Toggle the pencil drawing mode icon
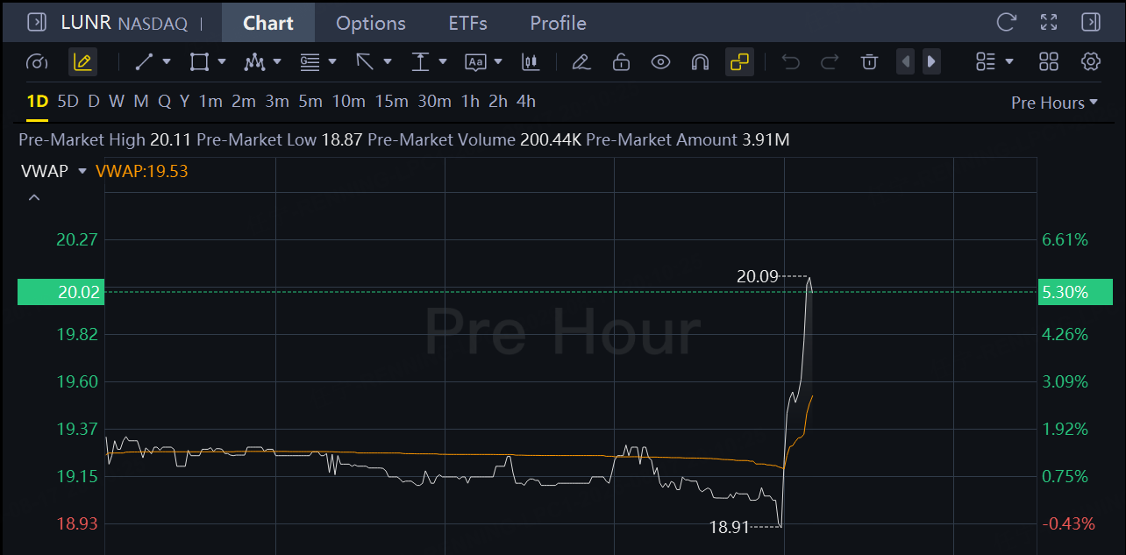 coord(83,61)
